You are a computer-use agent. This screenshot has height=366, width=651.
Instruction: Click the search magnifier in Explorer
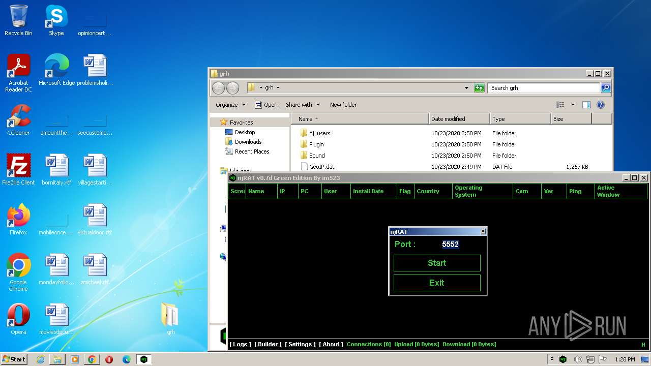(x=605, y=88)
